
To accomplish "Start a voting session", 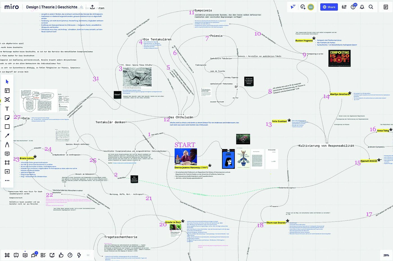I will pos(61,255).
